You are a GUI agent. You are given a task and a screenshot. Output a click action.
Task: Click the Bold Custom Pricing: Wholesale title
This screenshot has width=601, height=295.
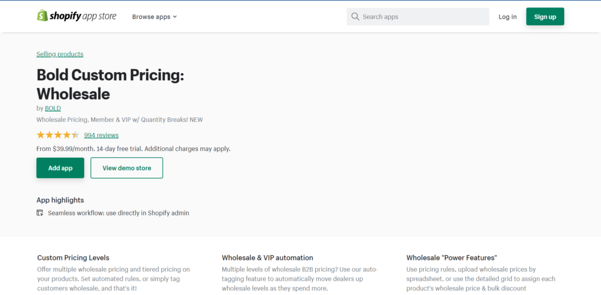click(110, 84)
